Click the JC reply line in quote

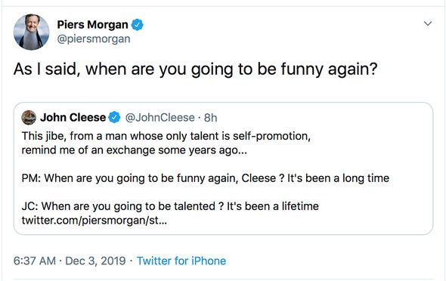[x=170, y=206]
